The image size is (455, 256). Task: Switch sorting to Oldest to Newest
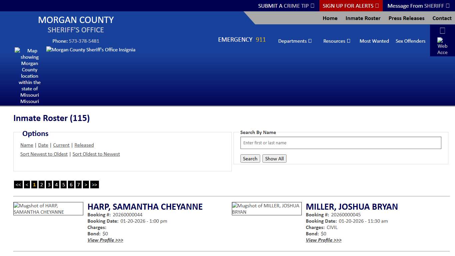(x=96, y=154)
